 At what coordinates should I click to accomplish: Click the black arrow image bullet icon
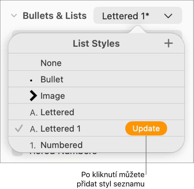(34, 96)
